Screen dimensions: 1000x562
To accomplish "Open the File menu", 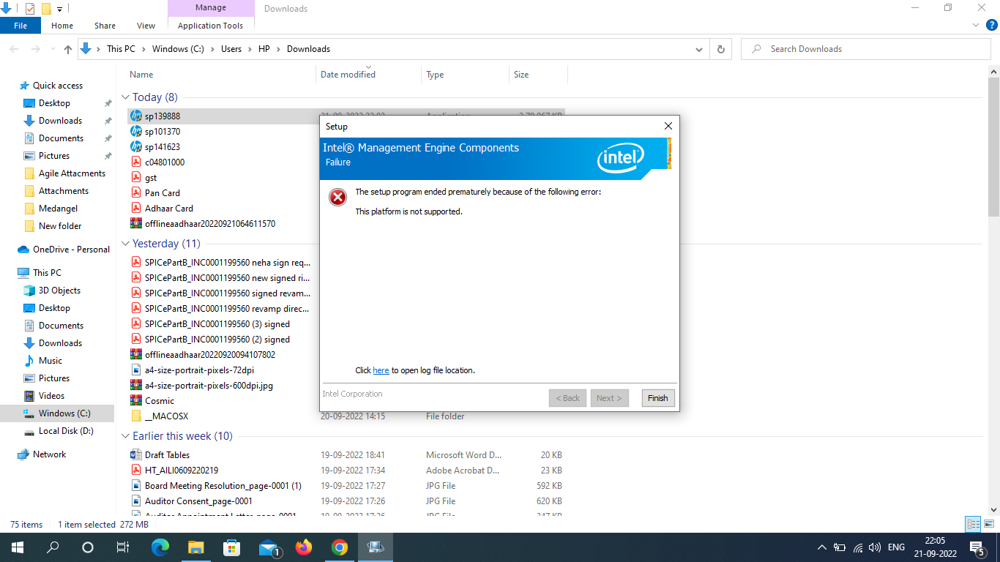I will pos(20,24).
